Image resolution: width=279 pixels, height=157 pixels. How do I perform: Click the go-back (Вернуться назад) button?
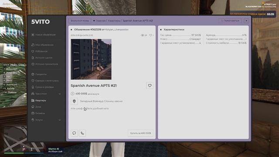(80, 20)
